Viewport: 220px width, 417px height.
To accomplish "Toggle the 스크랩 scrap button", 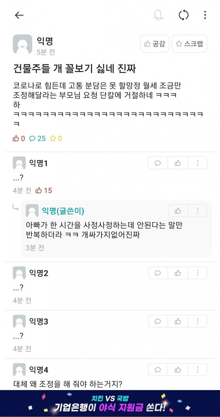I will [189, 44].
